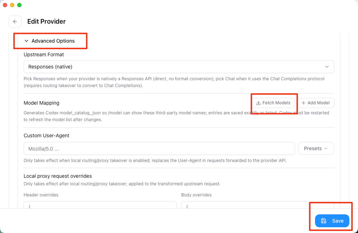Click the chevron arrow in Upstream Format box
358x233 pixels.
(327, 67)
